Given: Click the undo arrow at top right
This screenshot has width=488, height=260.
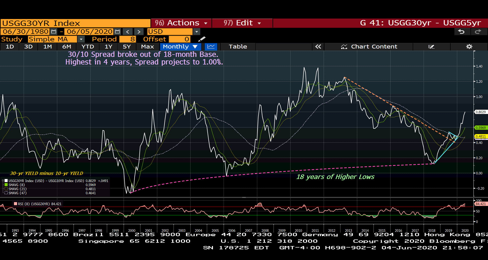Looking at the screenshot, I should coord(462,31).
